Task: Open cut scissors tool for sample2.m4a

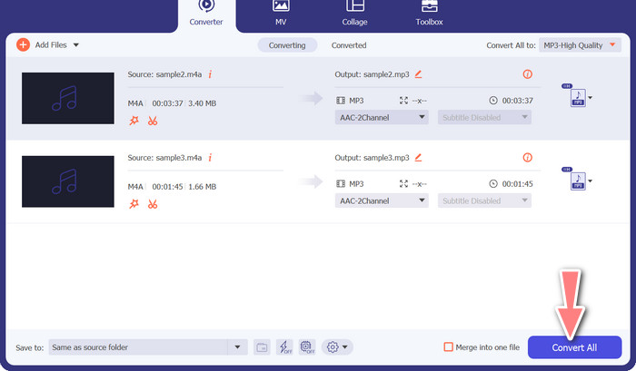Action: (153, 121)
